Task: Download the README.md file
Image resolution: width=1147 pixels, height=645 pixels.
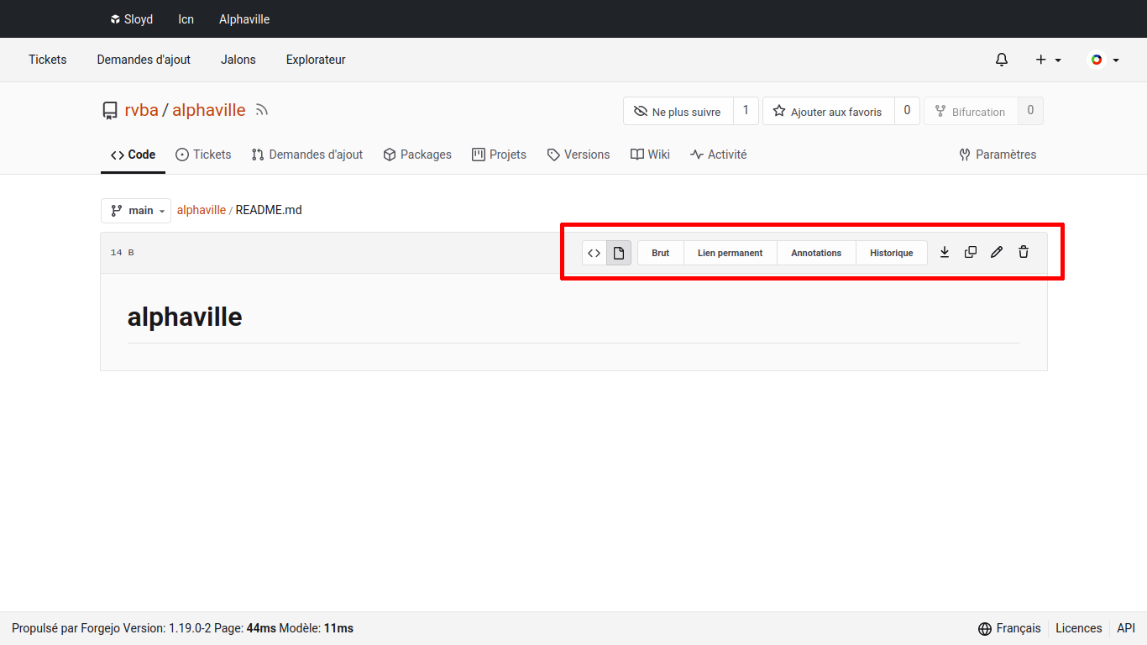Action: coord(945,252)
